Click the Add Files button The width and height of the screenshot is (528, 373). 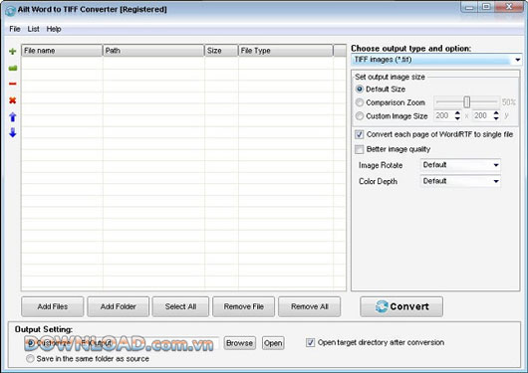coord(53,306)
